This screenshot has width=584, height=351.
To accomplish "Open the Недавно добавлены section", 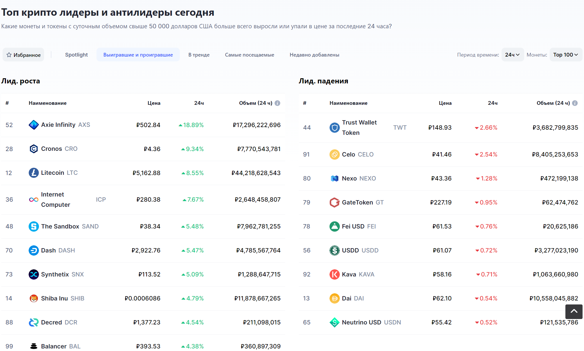I will (314, 55).
